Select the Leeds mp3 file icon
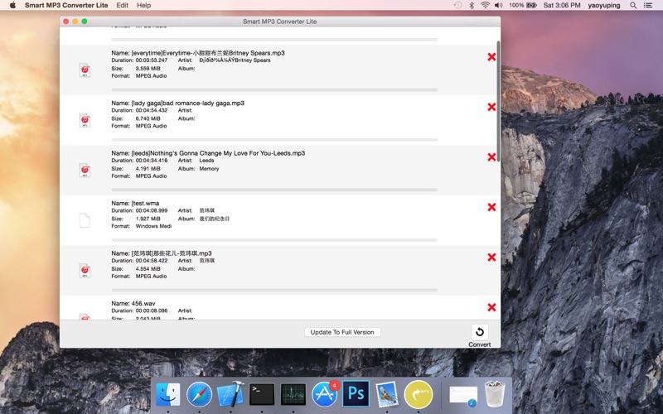 [85, 171]
